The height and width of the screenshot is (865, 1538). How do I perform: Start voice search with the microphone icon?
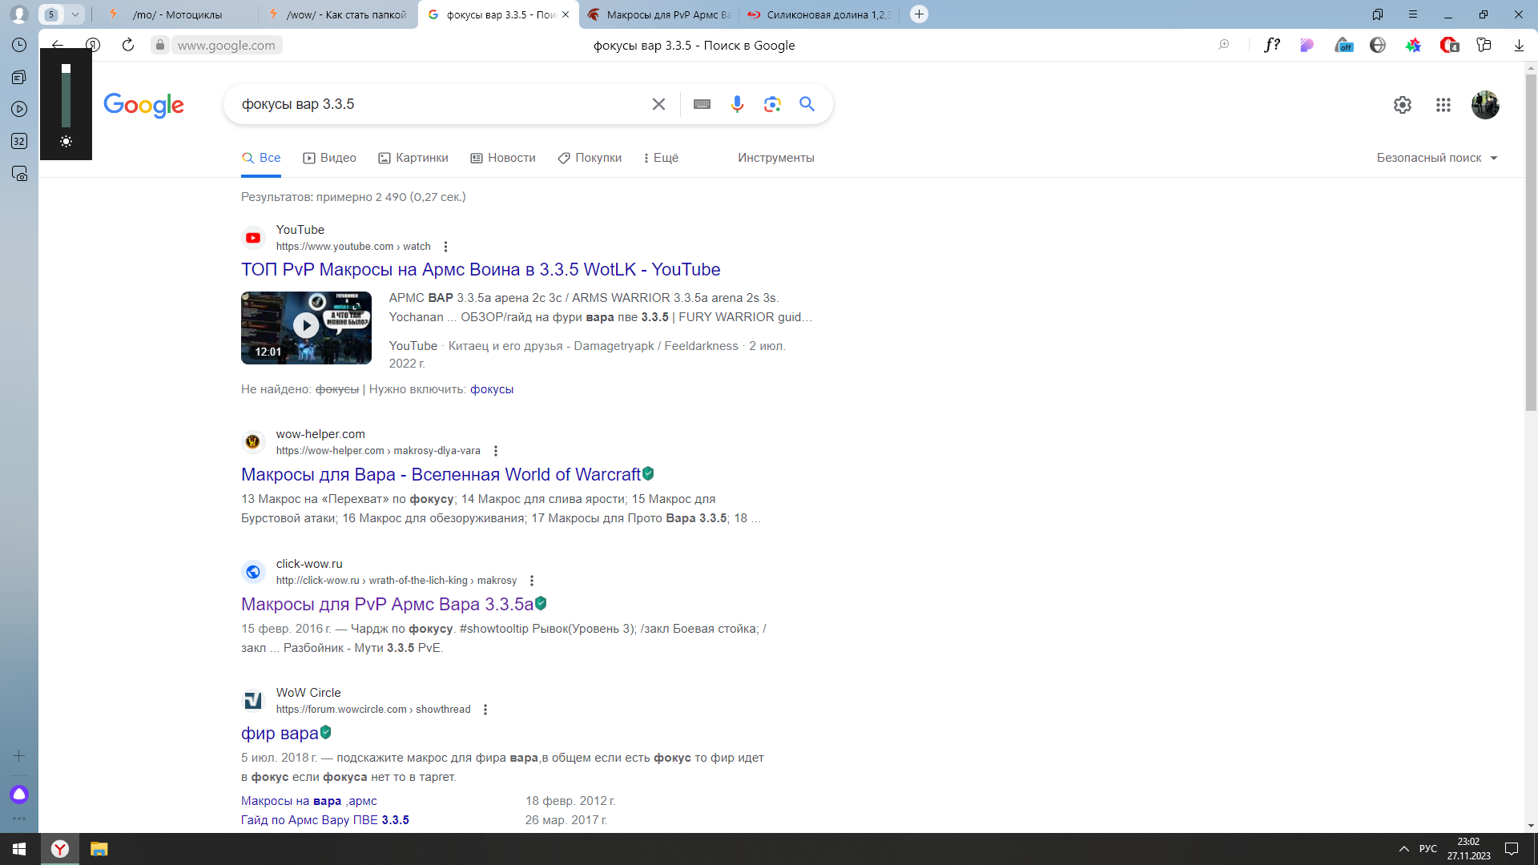[737, 104]
